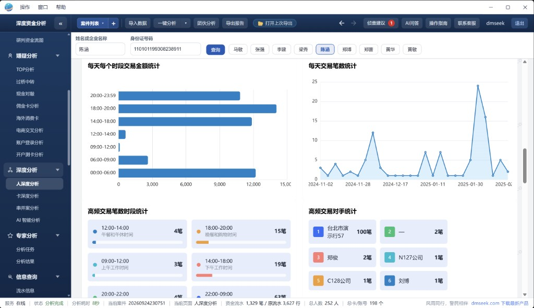
Task: Open 侦查建议 with the red notification badge
Action: [x=380, y=23]
